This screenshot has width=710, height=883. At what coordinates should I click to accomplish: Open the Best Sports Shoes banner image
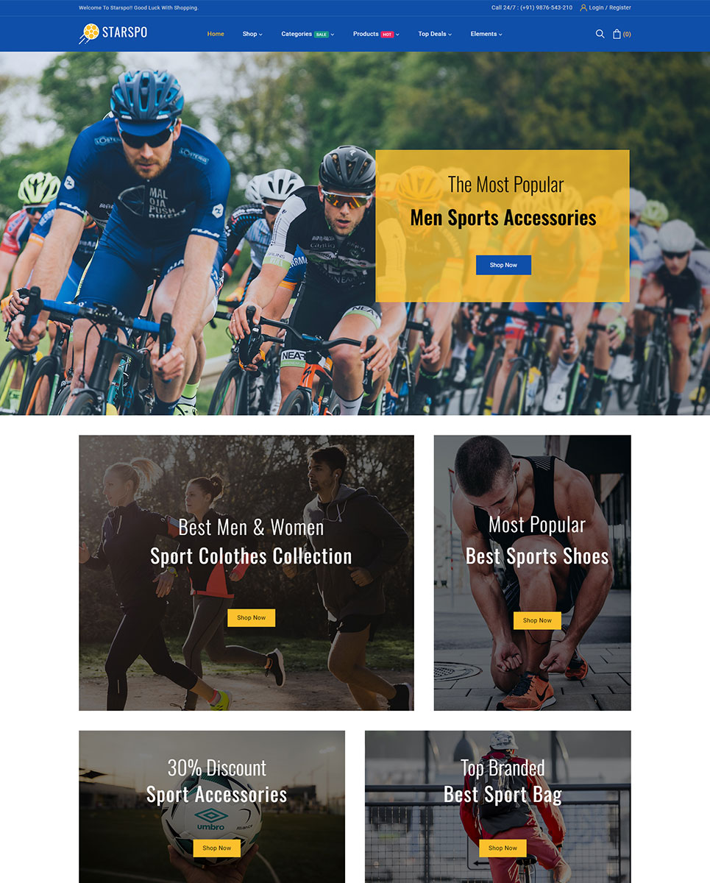(532, 572)
